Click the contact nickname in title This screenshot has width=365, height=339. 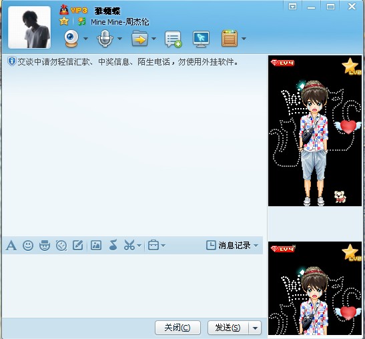click(x=107, y=11)
